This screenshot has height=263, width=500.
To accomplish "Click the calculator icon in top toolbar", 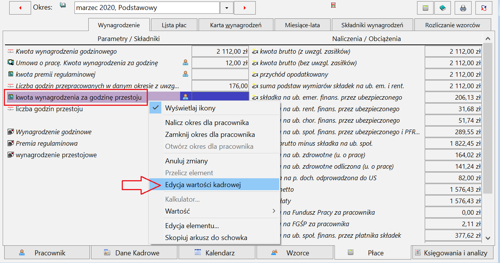I will (425, 8).
